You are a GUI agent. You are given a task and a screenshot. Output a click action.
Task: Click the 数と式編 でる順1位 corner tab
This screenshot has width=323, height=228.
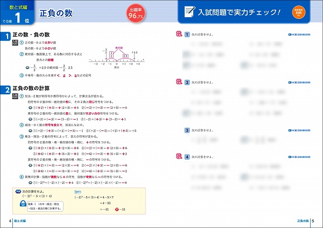point(17,13)
